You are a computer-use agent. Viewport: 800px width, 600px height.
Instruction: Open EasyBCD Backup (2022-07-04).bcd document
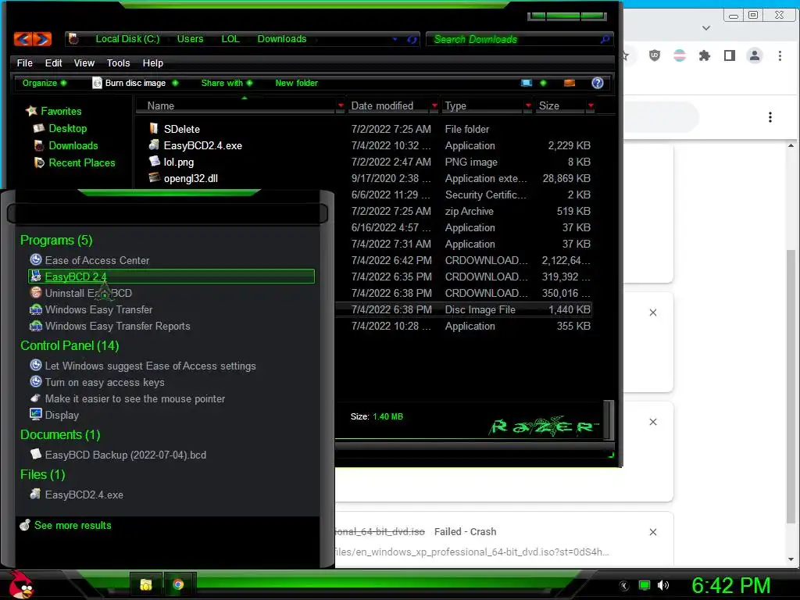126,455
